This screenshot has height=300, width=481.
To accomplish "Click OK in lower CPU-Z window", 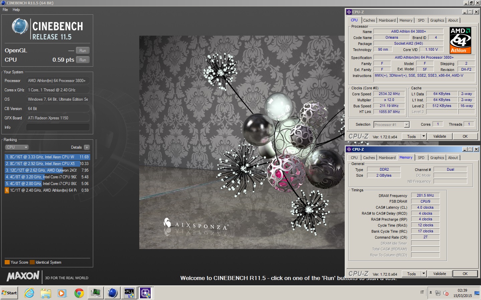I will pos(465,274).
